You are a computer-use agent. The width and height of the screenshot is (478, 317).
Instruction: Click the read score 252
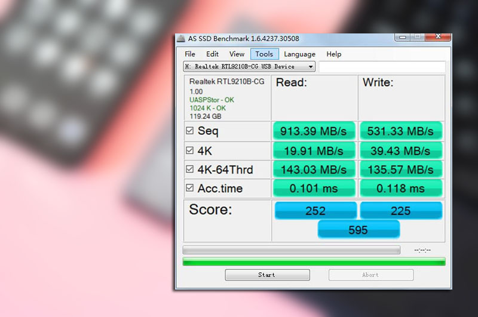tap(316, 211)
